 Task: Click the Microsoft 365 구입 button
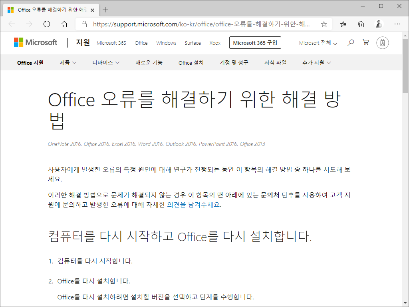click(x=255, y=42)
